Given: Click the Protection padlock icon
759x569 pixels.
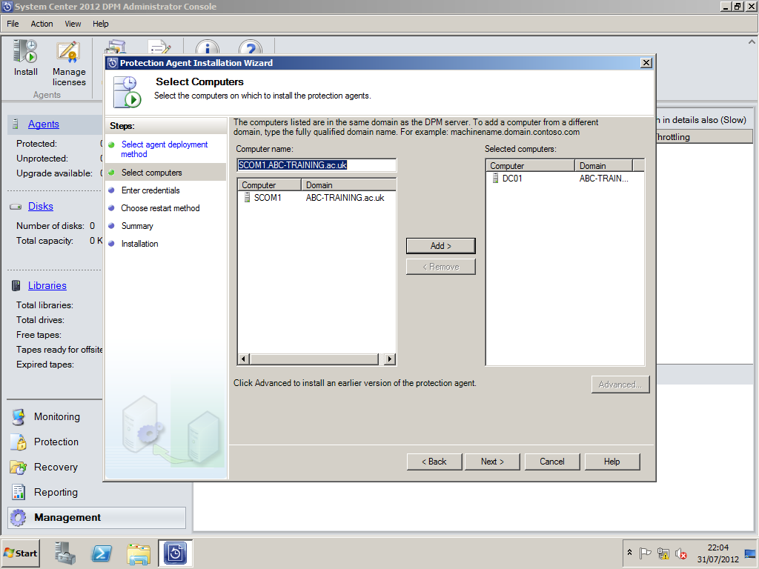Looking at the screenshot, I should coord(19,442).
